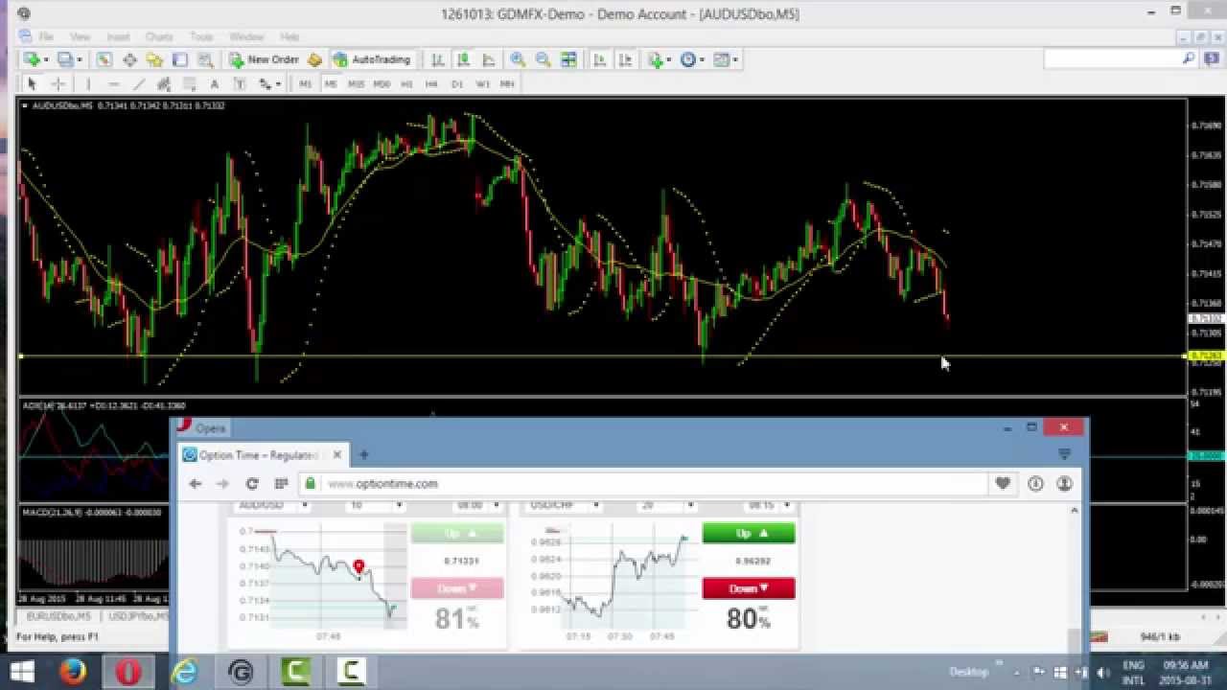This screenshot has height=690, width=1227.
Task: Click the tile windows icon
Action: click(568, 59)
